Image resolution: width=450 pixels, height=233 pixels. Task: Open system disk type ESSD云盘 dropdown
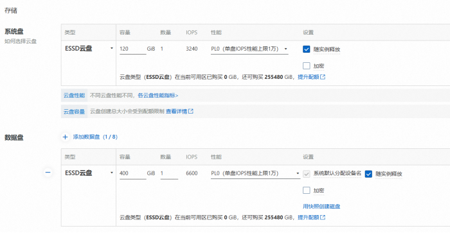tap(89, 48)
